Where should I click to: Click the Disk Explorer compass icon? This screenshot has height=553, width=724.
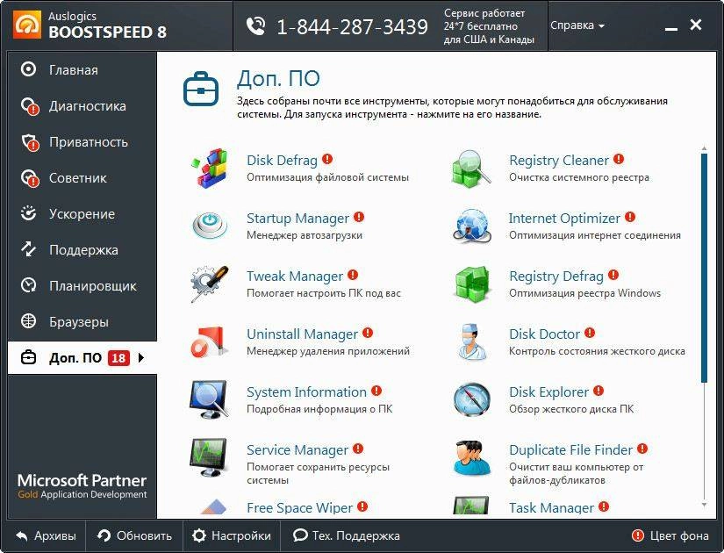click(471, 399)
